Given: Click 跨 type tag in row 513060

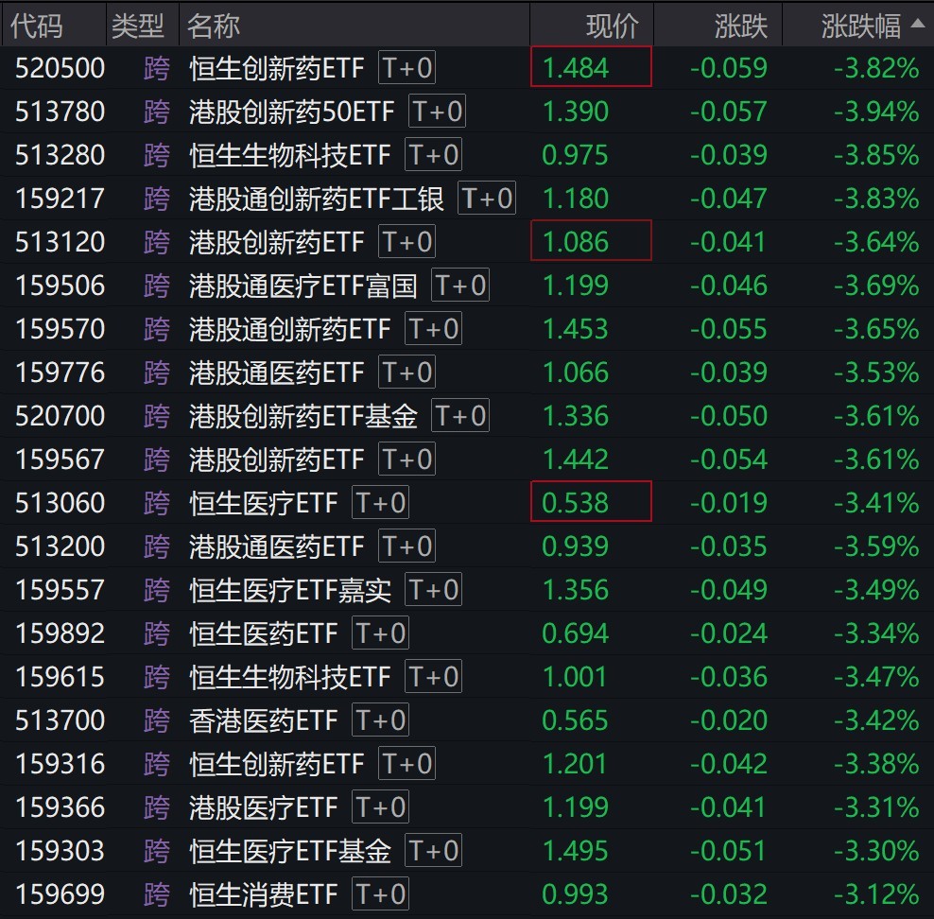Looking at the screenshot, I should coord(157,503).
